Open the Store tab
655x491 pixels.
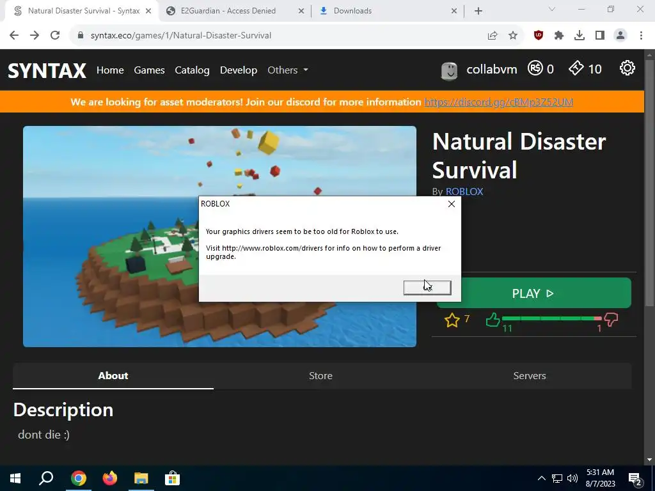click(x=320, y=376)
